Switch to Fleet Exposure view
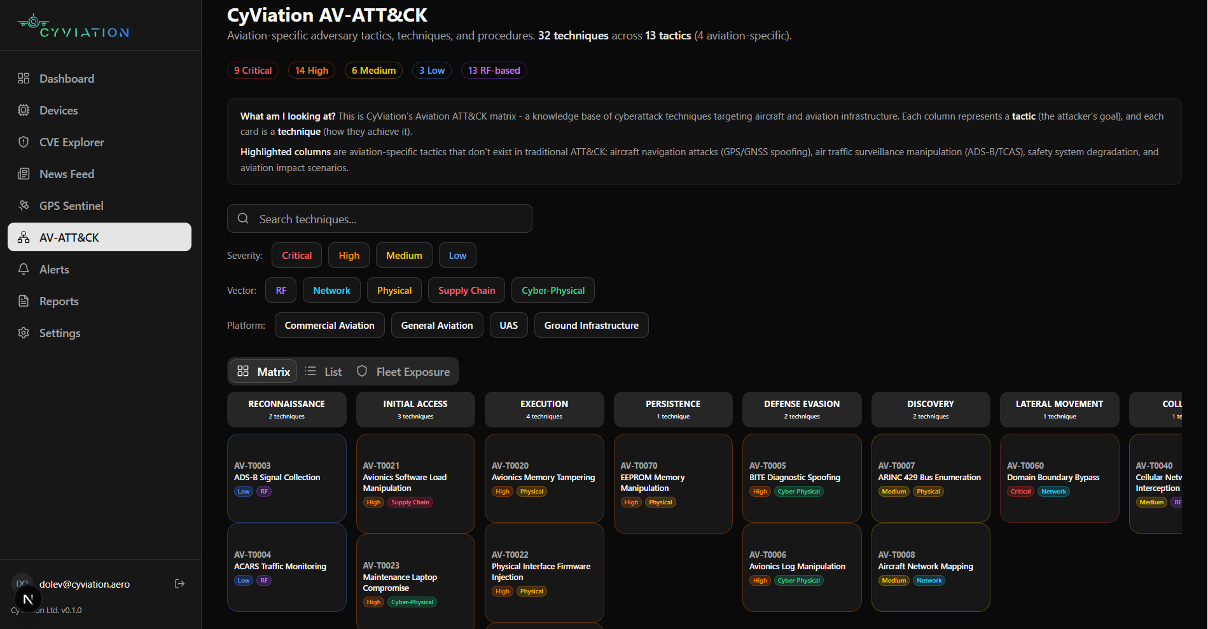This screenshot has height=629, width=1208. tap(403, 371)
